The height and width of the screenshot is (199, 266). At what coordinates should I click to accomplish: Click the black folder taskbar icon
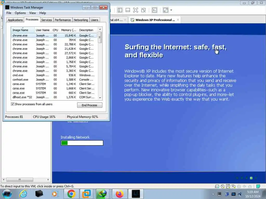coord(39,194)
